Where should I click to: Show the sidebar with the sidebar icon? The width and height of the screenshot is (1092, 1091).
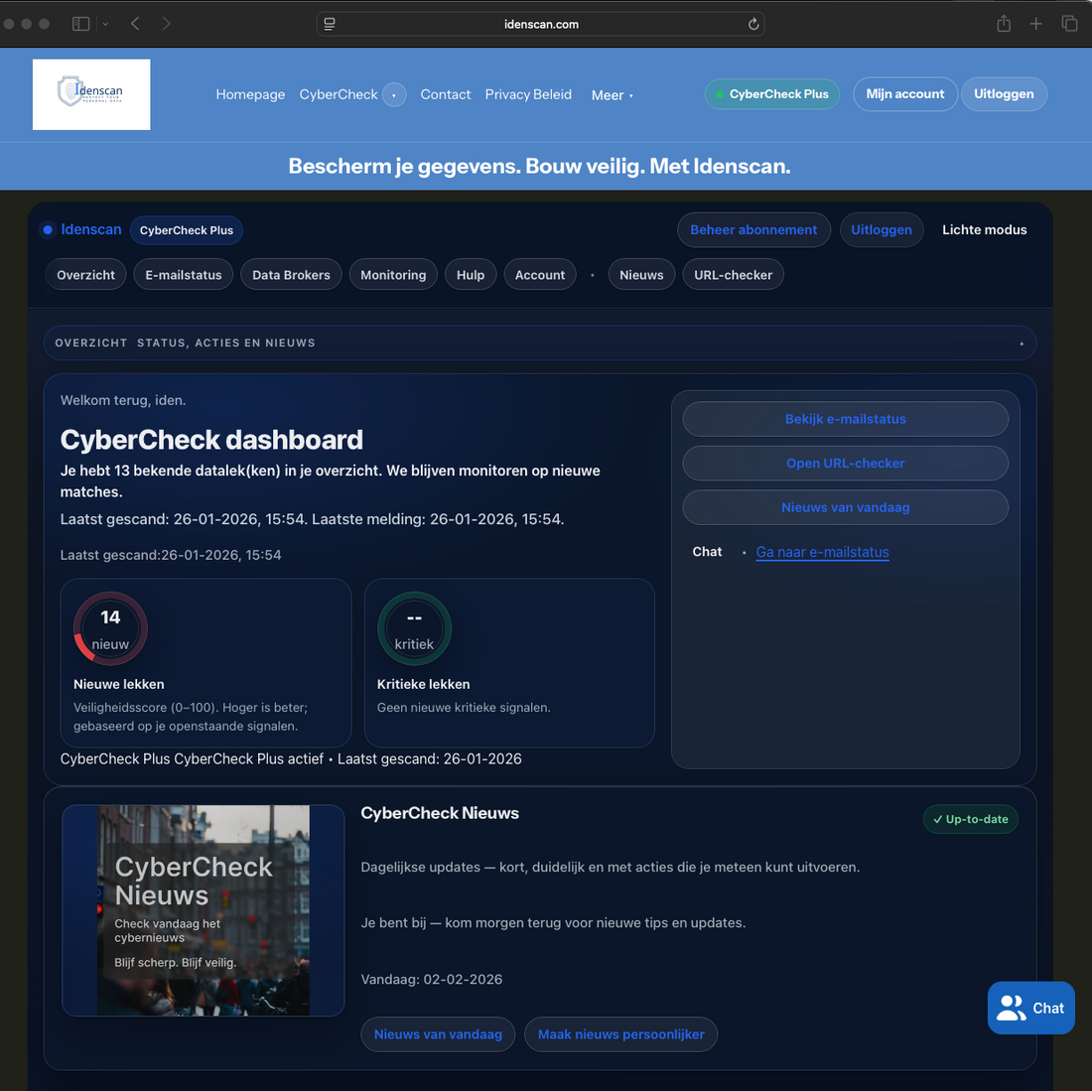tap(79, 23)
